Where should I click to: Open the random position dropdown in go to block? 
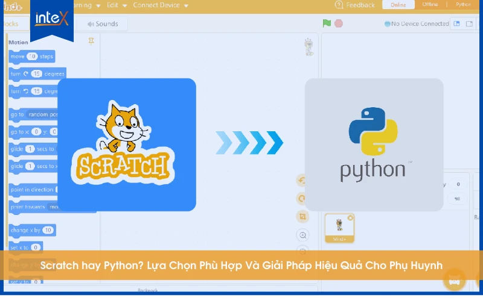click(42, 114)
